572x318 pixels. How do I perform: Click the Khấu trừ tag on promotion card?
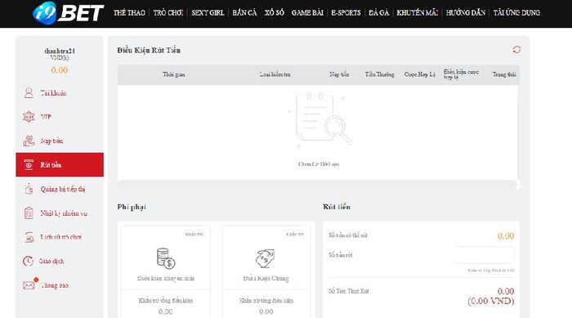point(194,234)
